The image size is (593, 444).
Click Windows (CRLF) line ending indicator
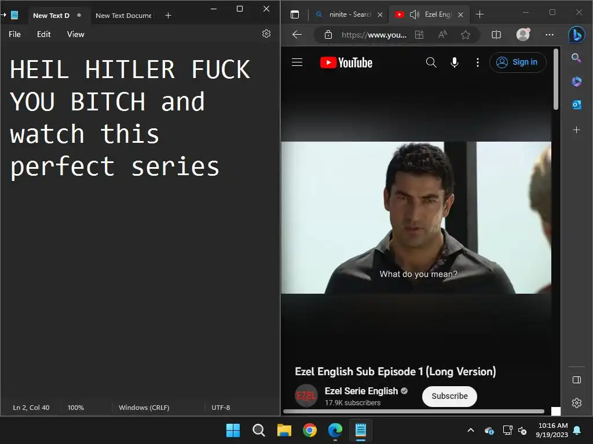144,408
